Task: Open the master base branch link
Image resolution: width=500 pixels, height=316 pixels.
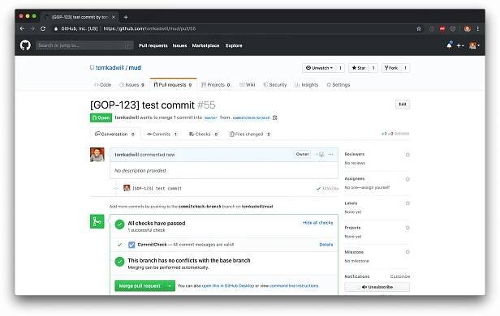Action: pos(210,117)
